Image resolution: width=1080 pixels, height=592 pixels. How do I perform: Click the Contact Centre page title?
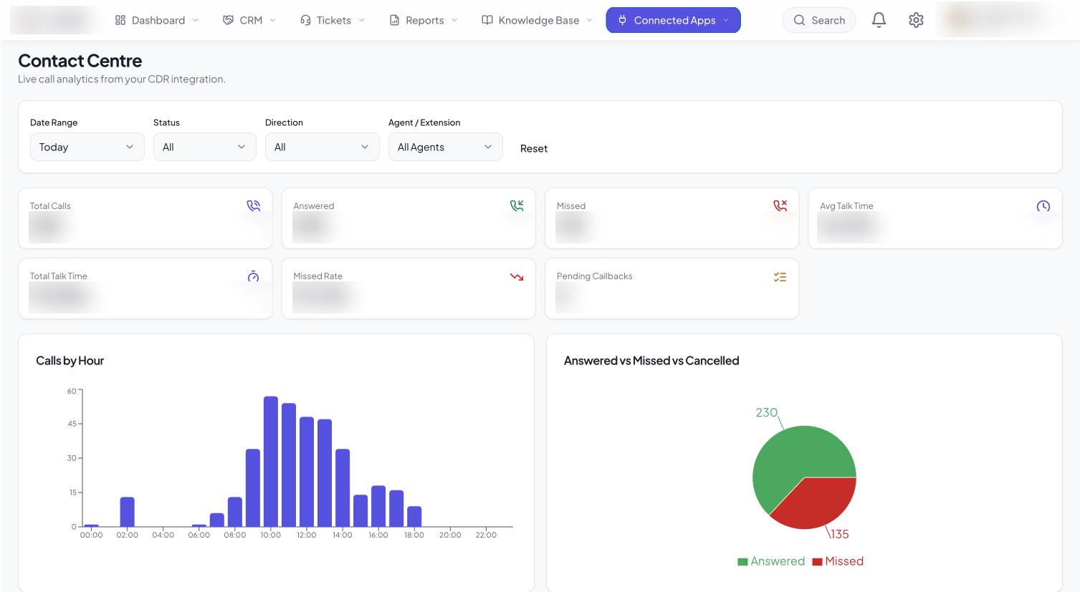pyautogui.click(x=80, y=61)
